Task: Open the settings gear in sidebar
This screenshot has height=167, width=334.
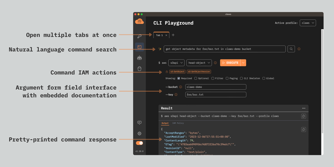Action: click(139, 134)
